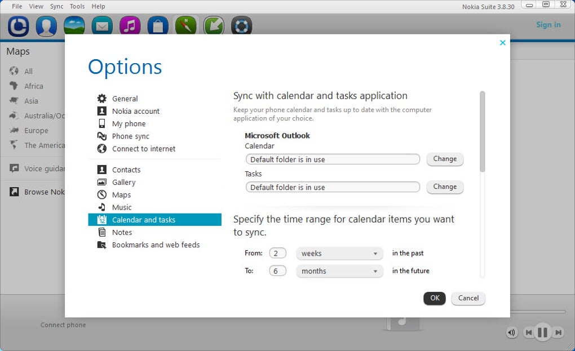Open the software update arrow icon
Image resolution: width=575 pixels, height=351 pixels.
(x=214, y=26)
